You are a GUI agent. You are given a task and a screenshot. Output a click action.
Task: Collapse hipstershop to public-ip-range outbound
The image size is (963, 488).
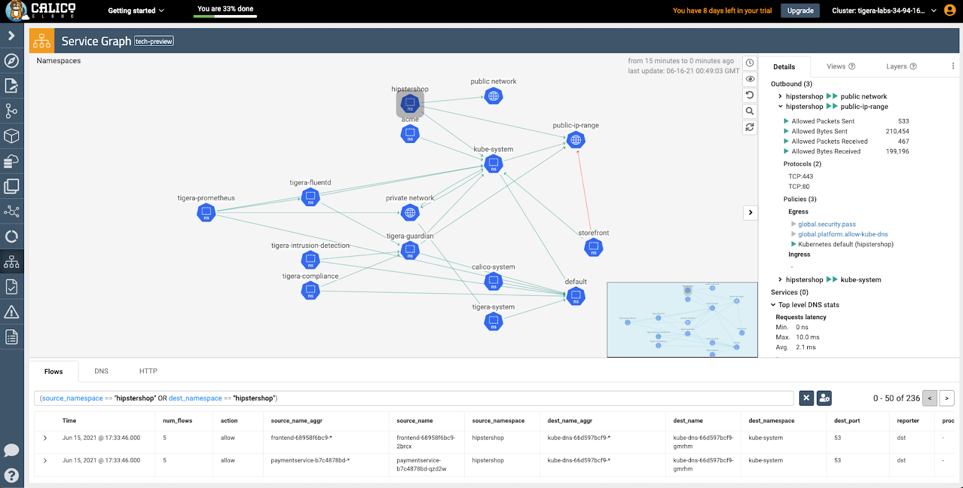tap(780, 106)
